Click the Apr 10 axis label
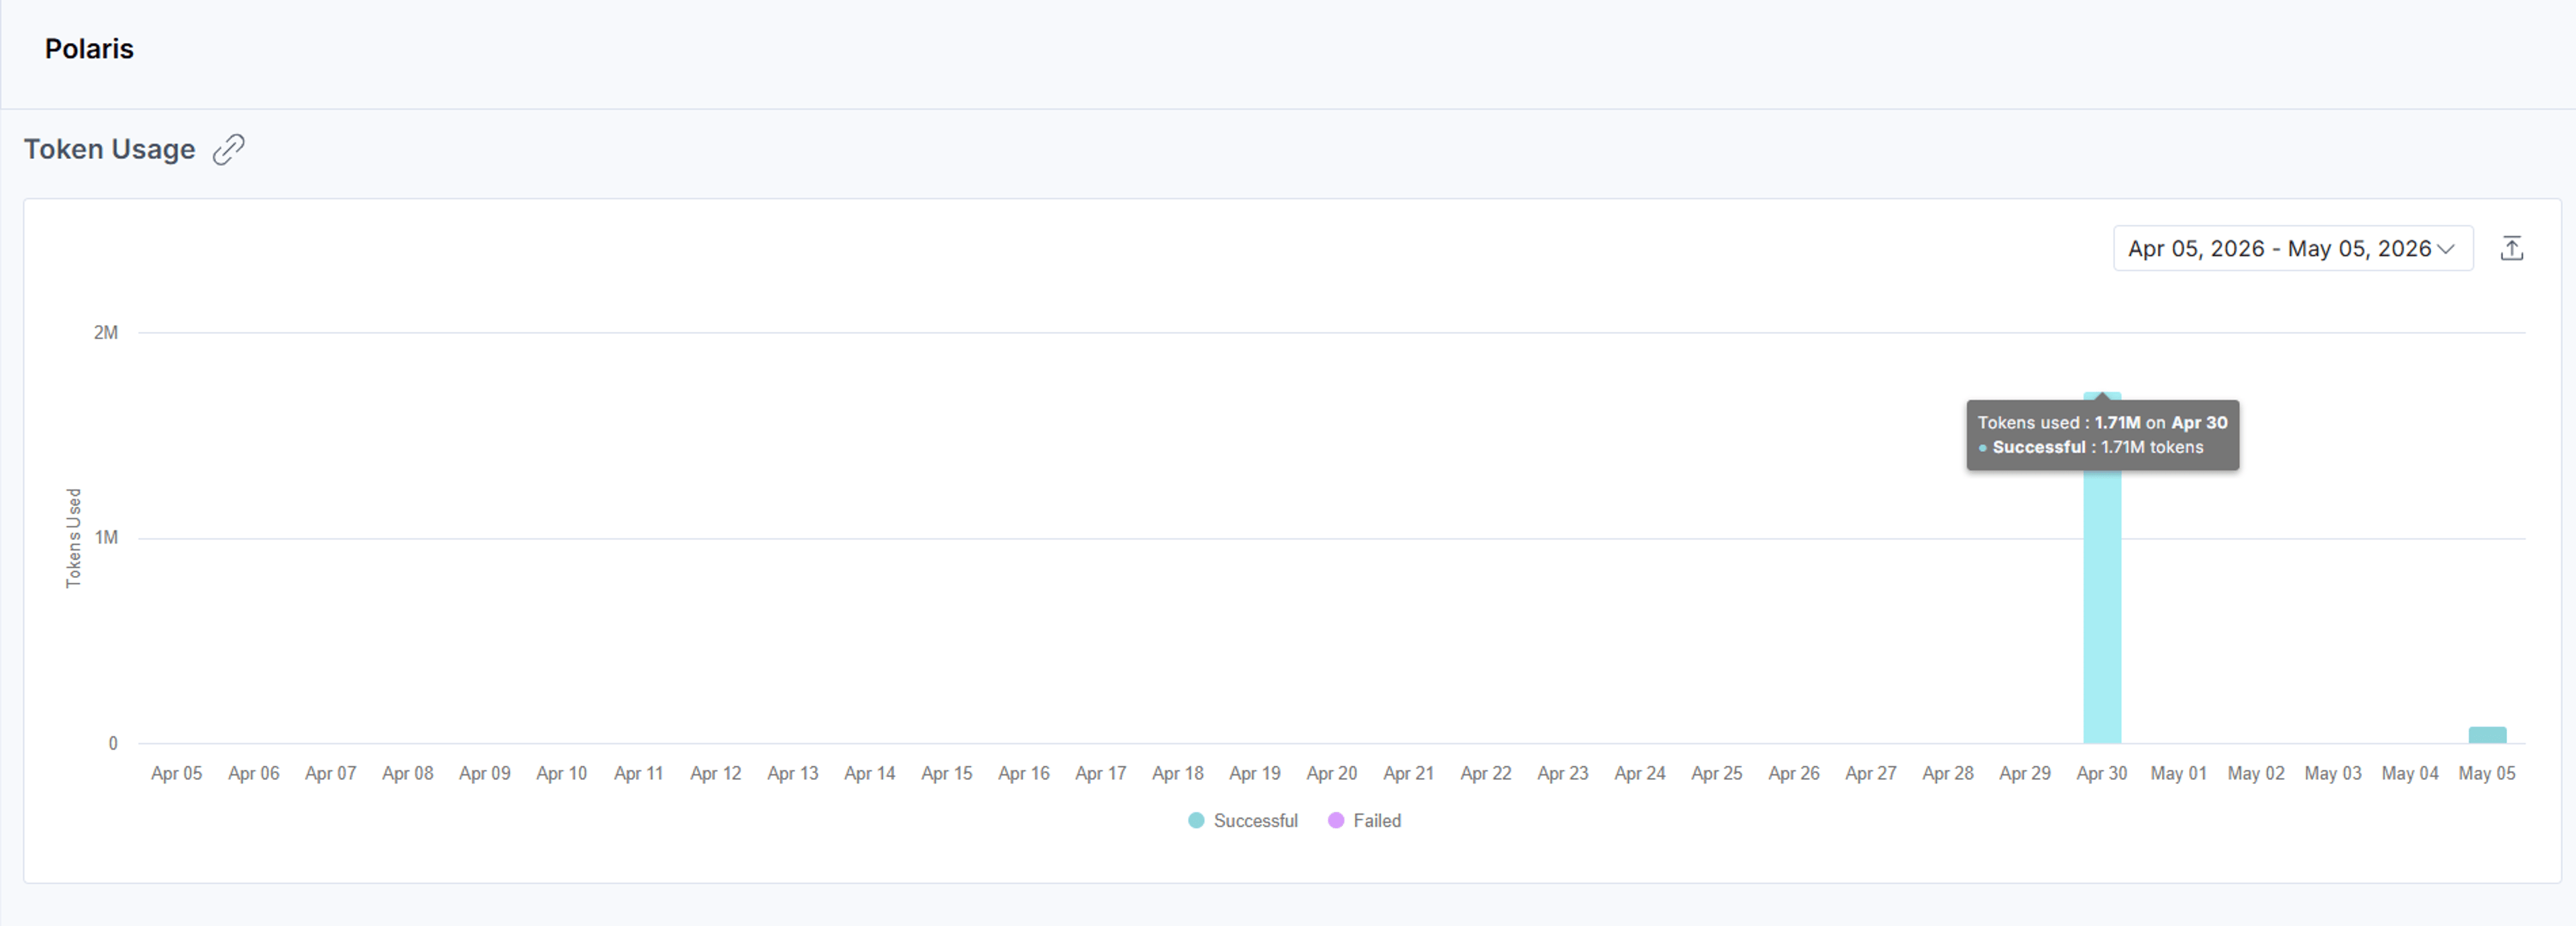2576x926 pixels. [561, 773]
